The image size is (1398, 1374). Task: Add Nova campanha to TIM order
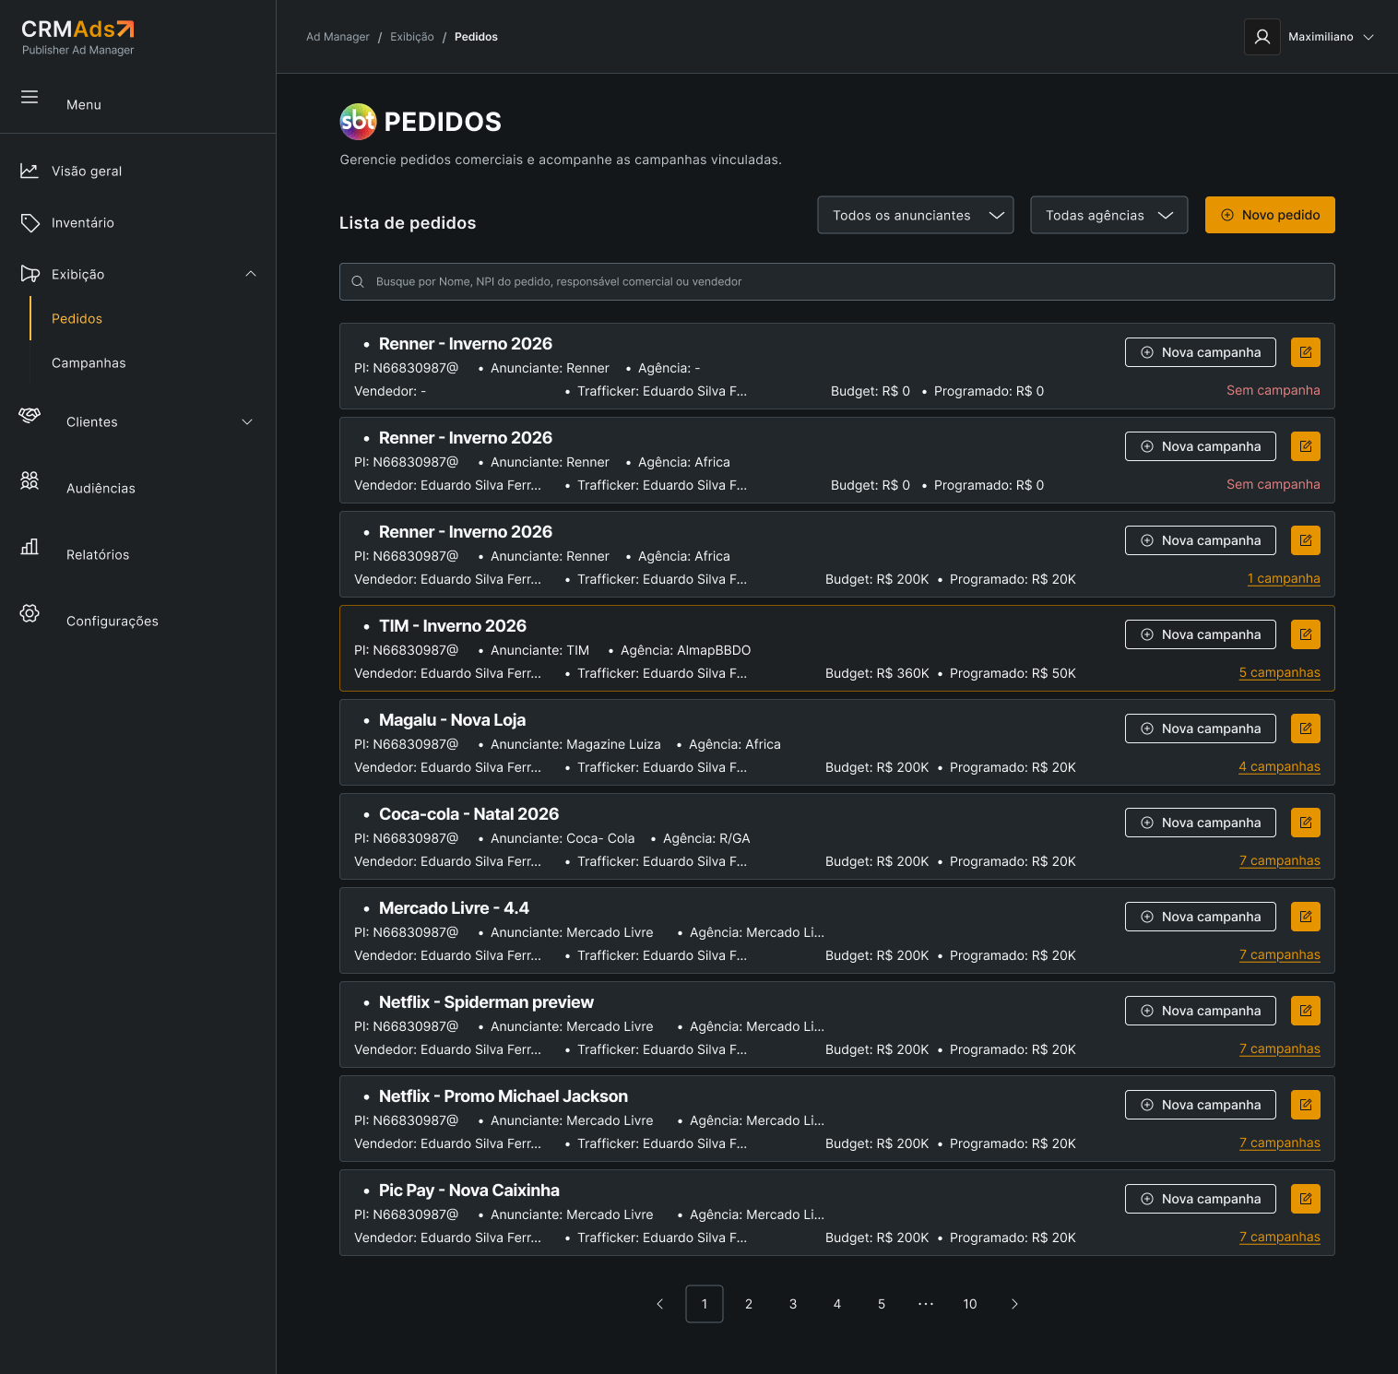[1201, 634]
